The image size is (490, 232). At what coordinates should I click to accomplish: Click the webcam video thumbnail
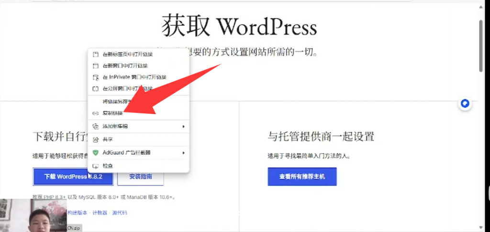coord(33,215)
